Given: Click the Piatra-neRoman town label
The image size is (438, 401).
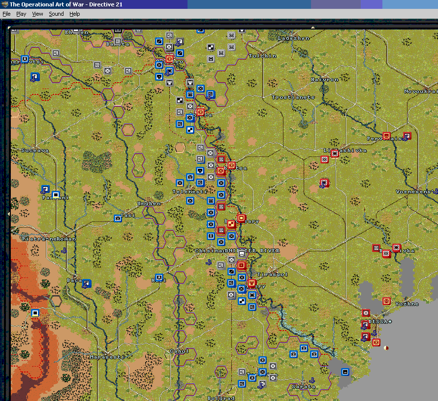Looking at the screenshot, I should (x=49, y=239).
